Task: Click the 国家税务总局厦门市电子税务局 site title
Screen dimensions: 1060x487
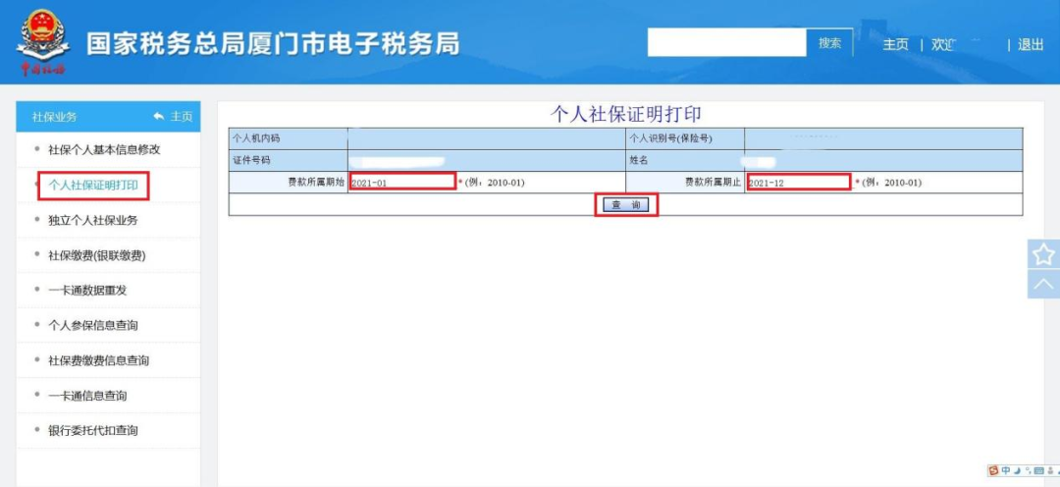Action: 273,44
